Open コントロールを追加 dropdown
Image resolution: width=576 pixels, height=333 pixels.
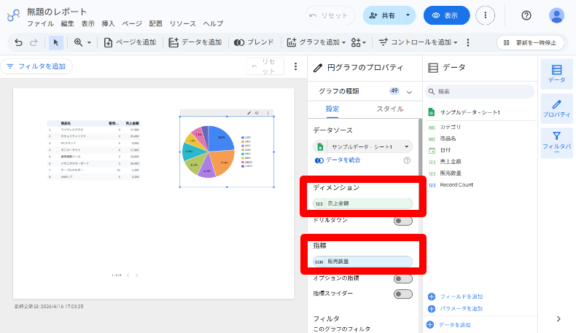(x=418, y=42)
